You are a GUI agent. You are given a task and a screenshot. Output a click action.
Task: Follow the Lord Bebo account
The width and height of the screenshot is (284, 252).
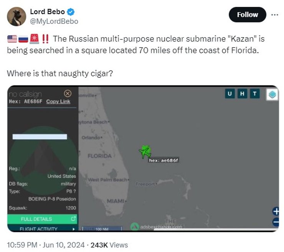click(x=247, y=15)
